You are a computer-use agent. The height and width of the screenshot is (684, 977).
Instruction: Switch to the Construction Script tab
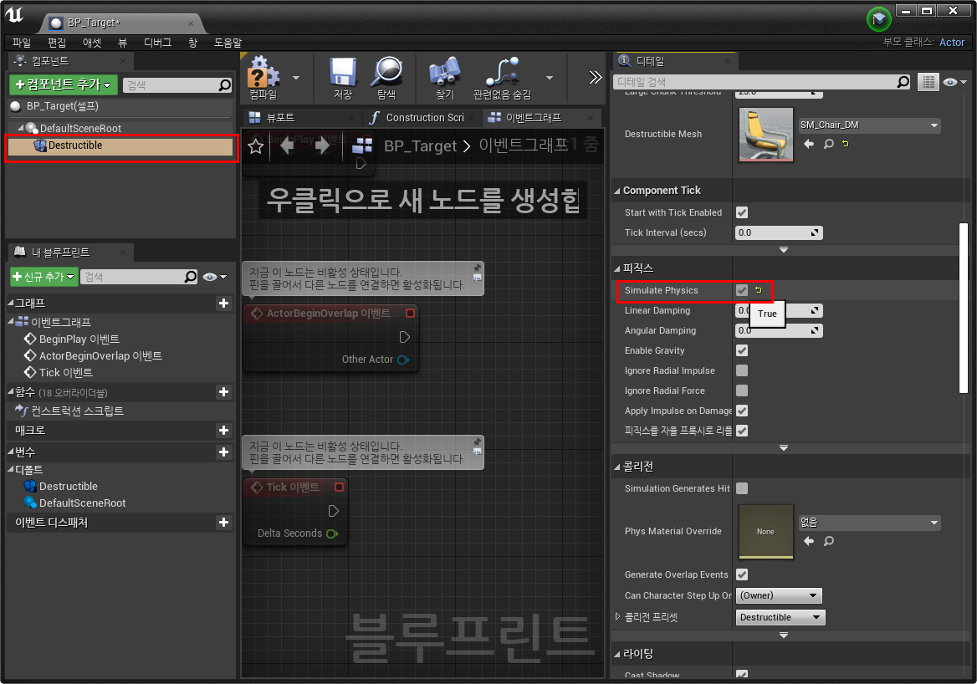(421, 118)
